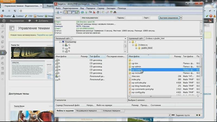This screenshot has height=122, width=217.
Task: Click the process queue toolbar icon
Action: click(x=86, y=12)
